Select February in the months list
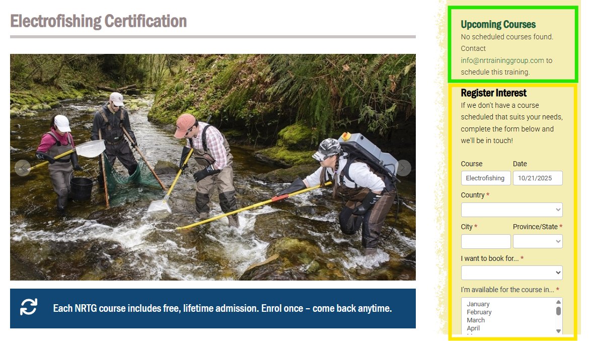The height and width of the screenshot is (341, 589). point(479,312)
